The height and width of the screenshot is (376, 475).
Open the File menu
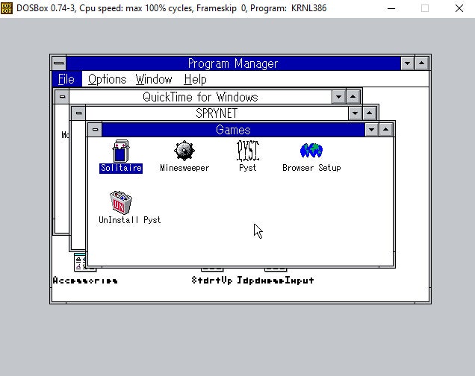pos(66,79)
